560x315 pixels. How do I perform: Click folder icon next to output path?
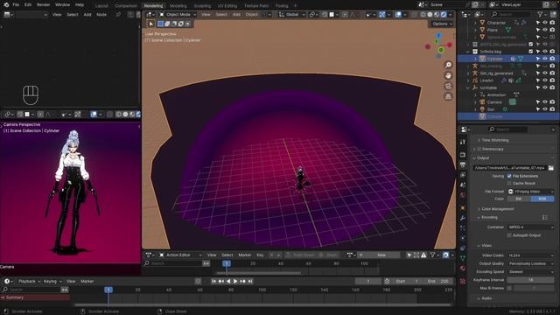coord(551,167)
